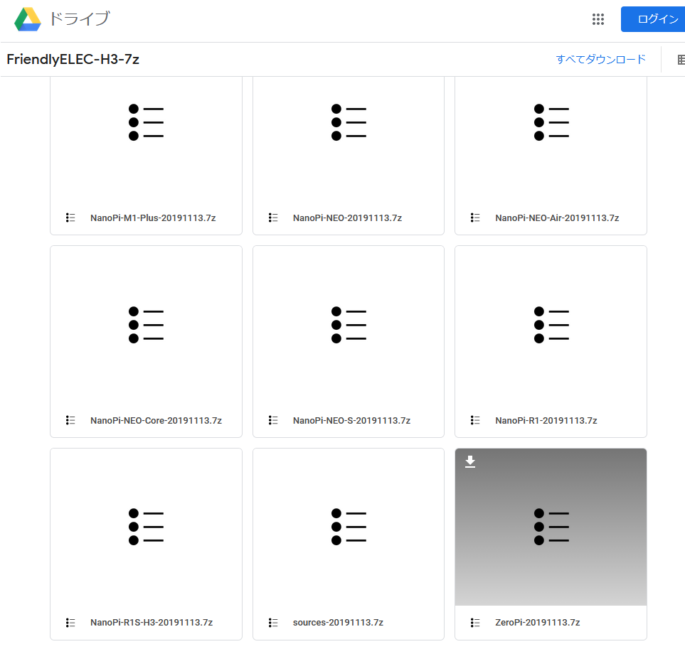The height and width of the screenshot is (649, 685).
Task: Click the Google Drive logo
Action: click(28, 19)
